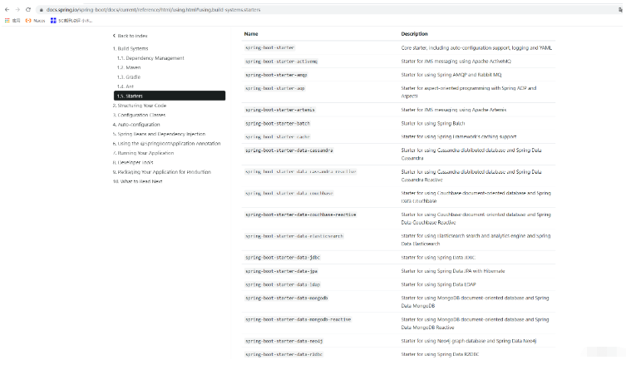Image resolution: width=626 pixels, height=365 pixels.
Task: Click the Spring Data JPA with Hibernate description
Action: [453, 272]
